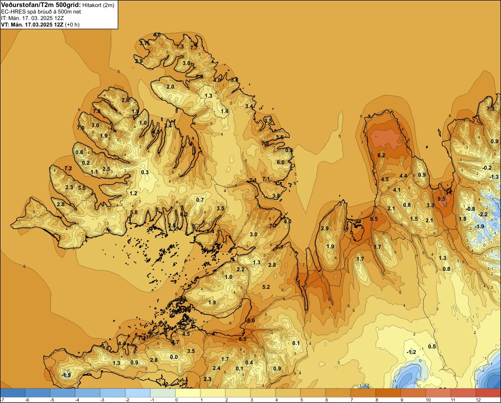Select the "EC-HRES spá brúuð á 500m net" line

click(x=41, y=12)
